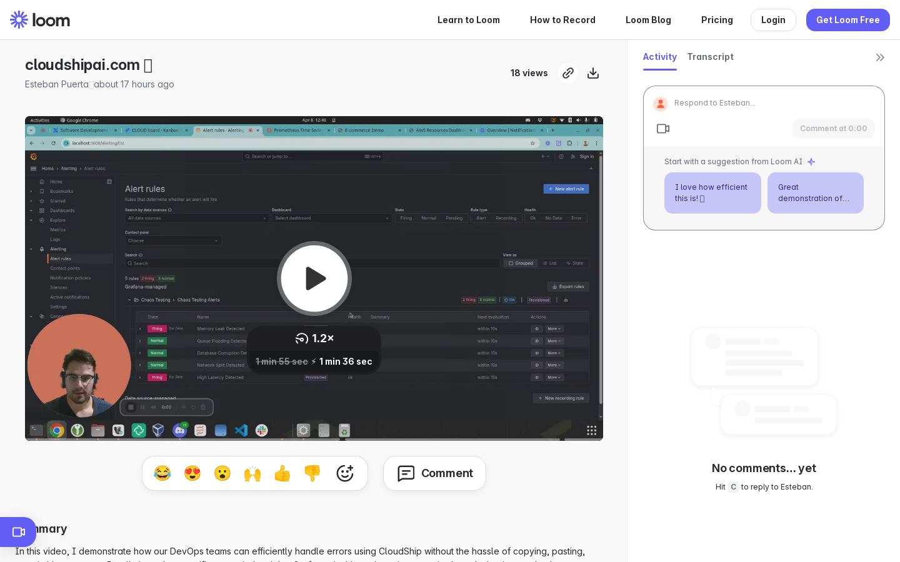This screenshot has width=900, height=562.
Task: Switch to the Activity tab
Action: [x=660, y=57]
